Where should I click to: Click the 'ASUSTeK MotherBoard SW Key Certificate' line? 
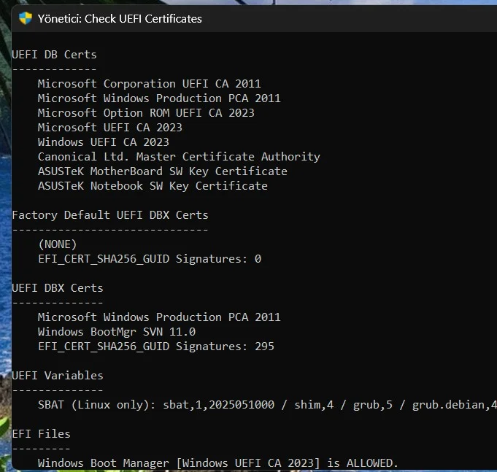163,171
